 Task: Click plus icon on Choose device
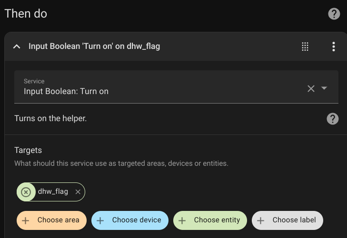click(x=100, y=220)
